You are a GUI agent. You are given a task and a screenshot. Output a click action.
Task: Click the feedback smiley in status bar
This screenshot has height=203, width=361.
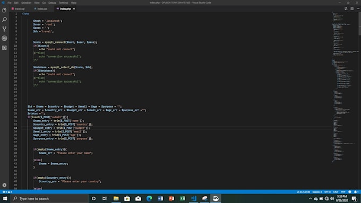[x=350, y=192]
